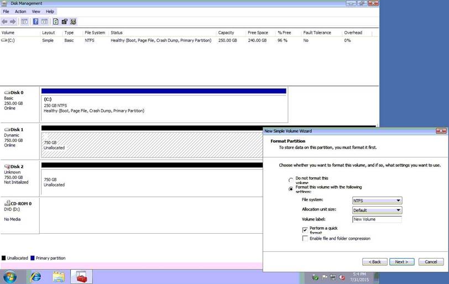Click the Next button in wizard

(401, 261)
